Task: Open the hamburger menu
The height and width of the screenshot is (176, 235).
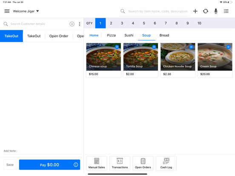Action: (7, 11)
